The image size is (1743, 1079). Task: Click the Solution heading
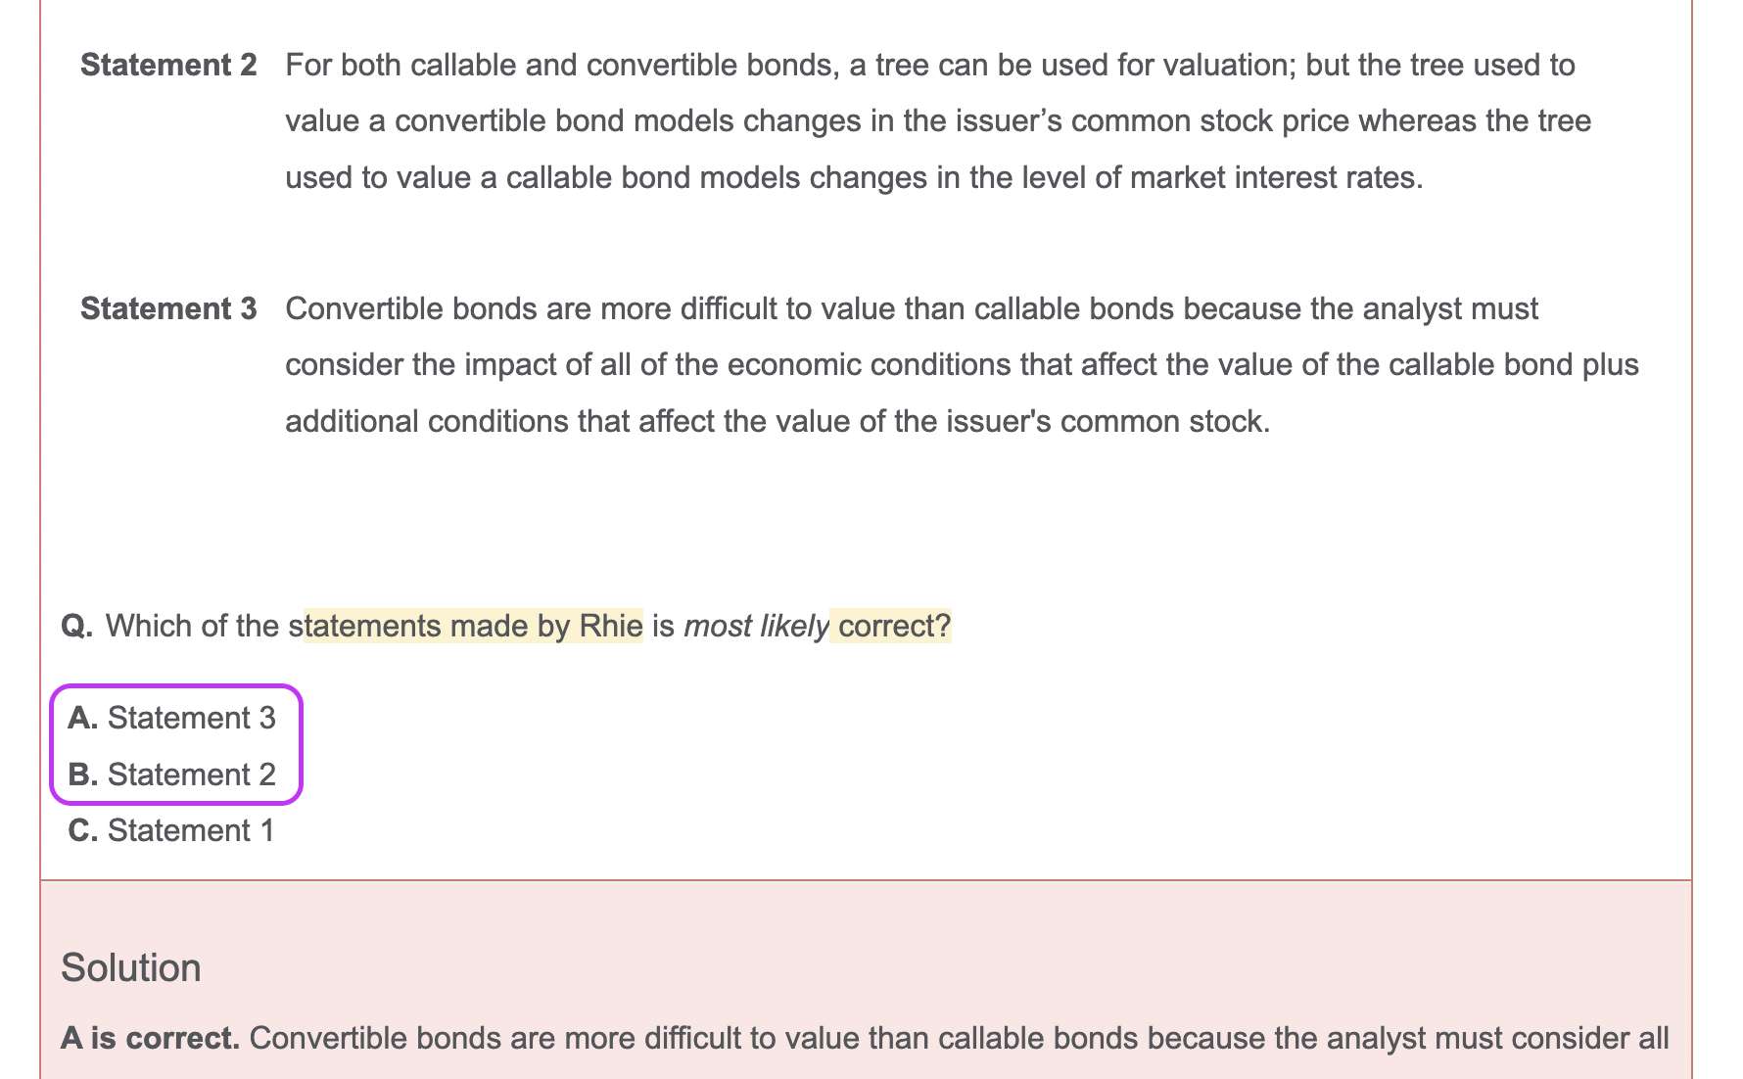click(x=131, y=967)
